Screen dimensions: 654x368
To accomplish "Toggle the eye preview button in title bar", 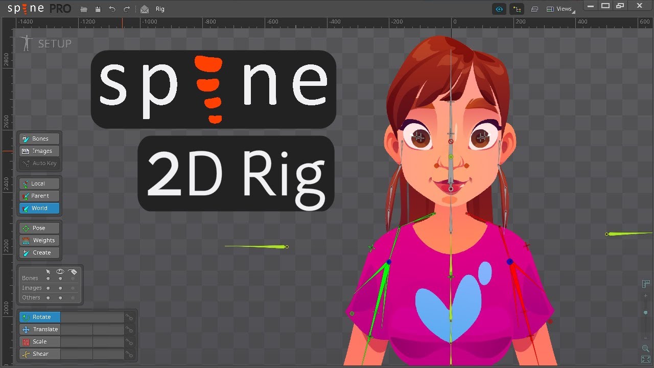I will (499, 9).
